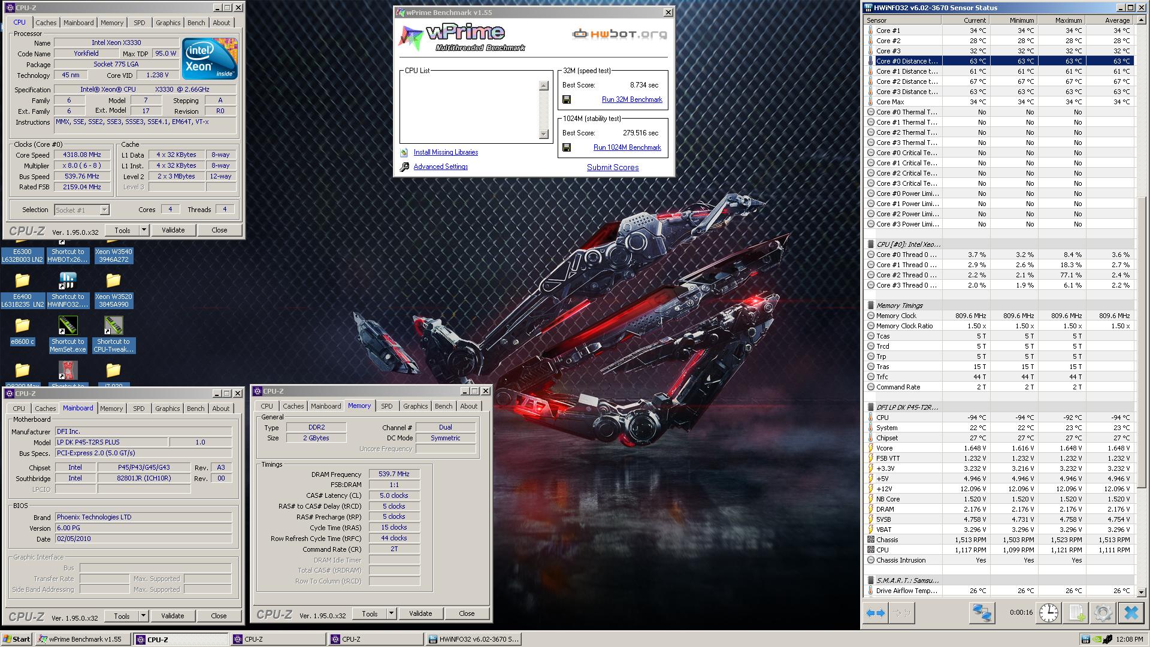Open SPD tab in top CPU-Z window
This screenshot has width=1150, height=647.
coord(139,23)
